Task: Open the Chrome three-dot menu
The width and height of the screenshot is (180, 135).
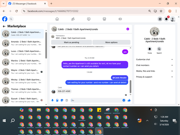Action: 176,11
